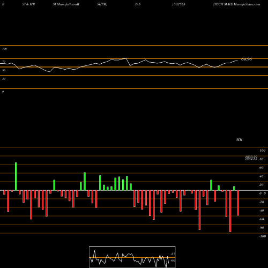Click the 64.96 RSI value label
The image size is (268, 268).
(x=247, y=59)
